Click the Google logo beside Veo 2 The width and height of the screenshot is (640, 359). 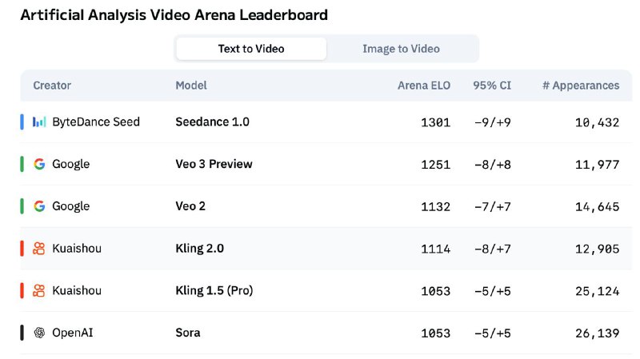[x=39, y=206]
